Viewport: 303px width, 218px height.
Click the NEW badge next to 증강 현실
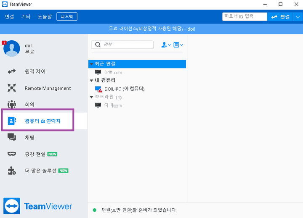click(52, 154)
